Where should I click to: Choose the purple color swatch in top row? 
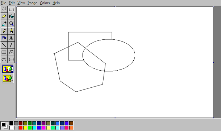(x=43, y=123)
